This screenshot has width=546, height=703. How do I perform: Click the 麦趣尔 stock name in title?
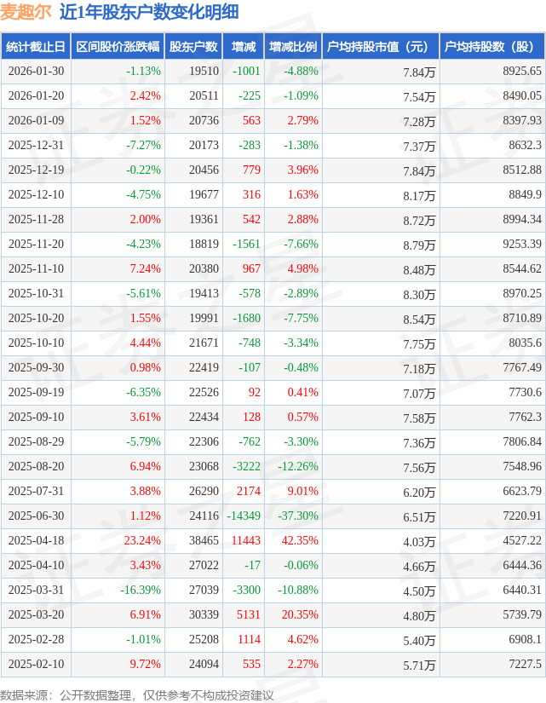pyautogui.click(x=26, y=12)
